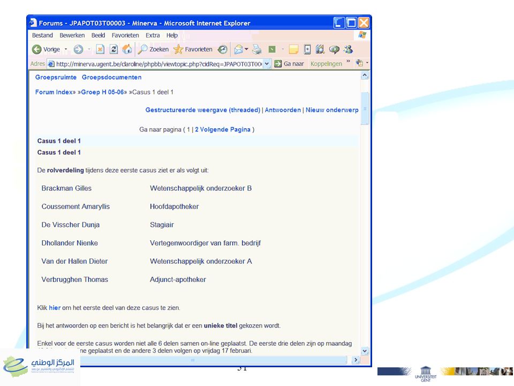
Task: Go to 2 Volgende Pagina
Action: point(223,129)
